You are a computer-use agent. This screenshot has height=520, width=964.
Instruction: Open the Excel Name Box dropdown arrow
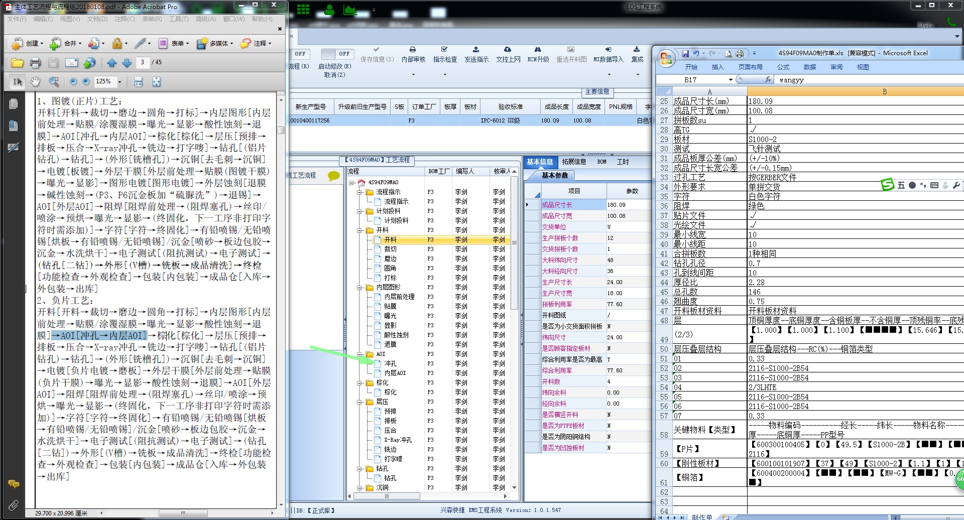(731, 80)
